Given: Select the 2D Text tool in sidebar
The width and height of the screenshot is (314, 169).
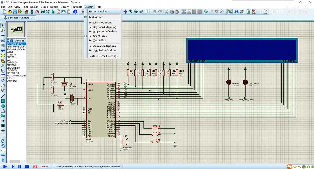Looking at the screenshot, I should tap(3, 121).
